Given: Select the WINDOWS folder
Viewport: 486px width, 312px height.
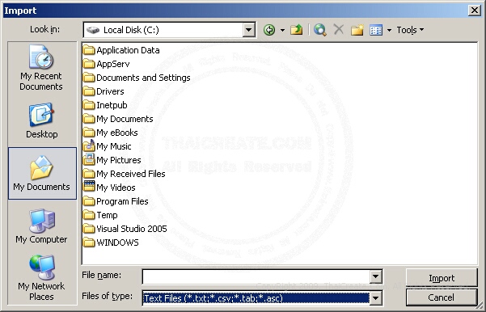Looking at the screenshot, I should 111,242.
